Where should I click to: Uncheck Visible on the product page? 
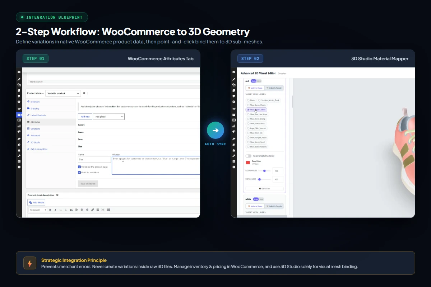(79, 167)
